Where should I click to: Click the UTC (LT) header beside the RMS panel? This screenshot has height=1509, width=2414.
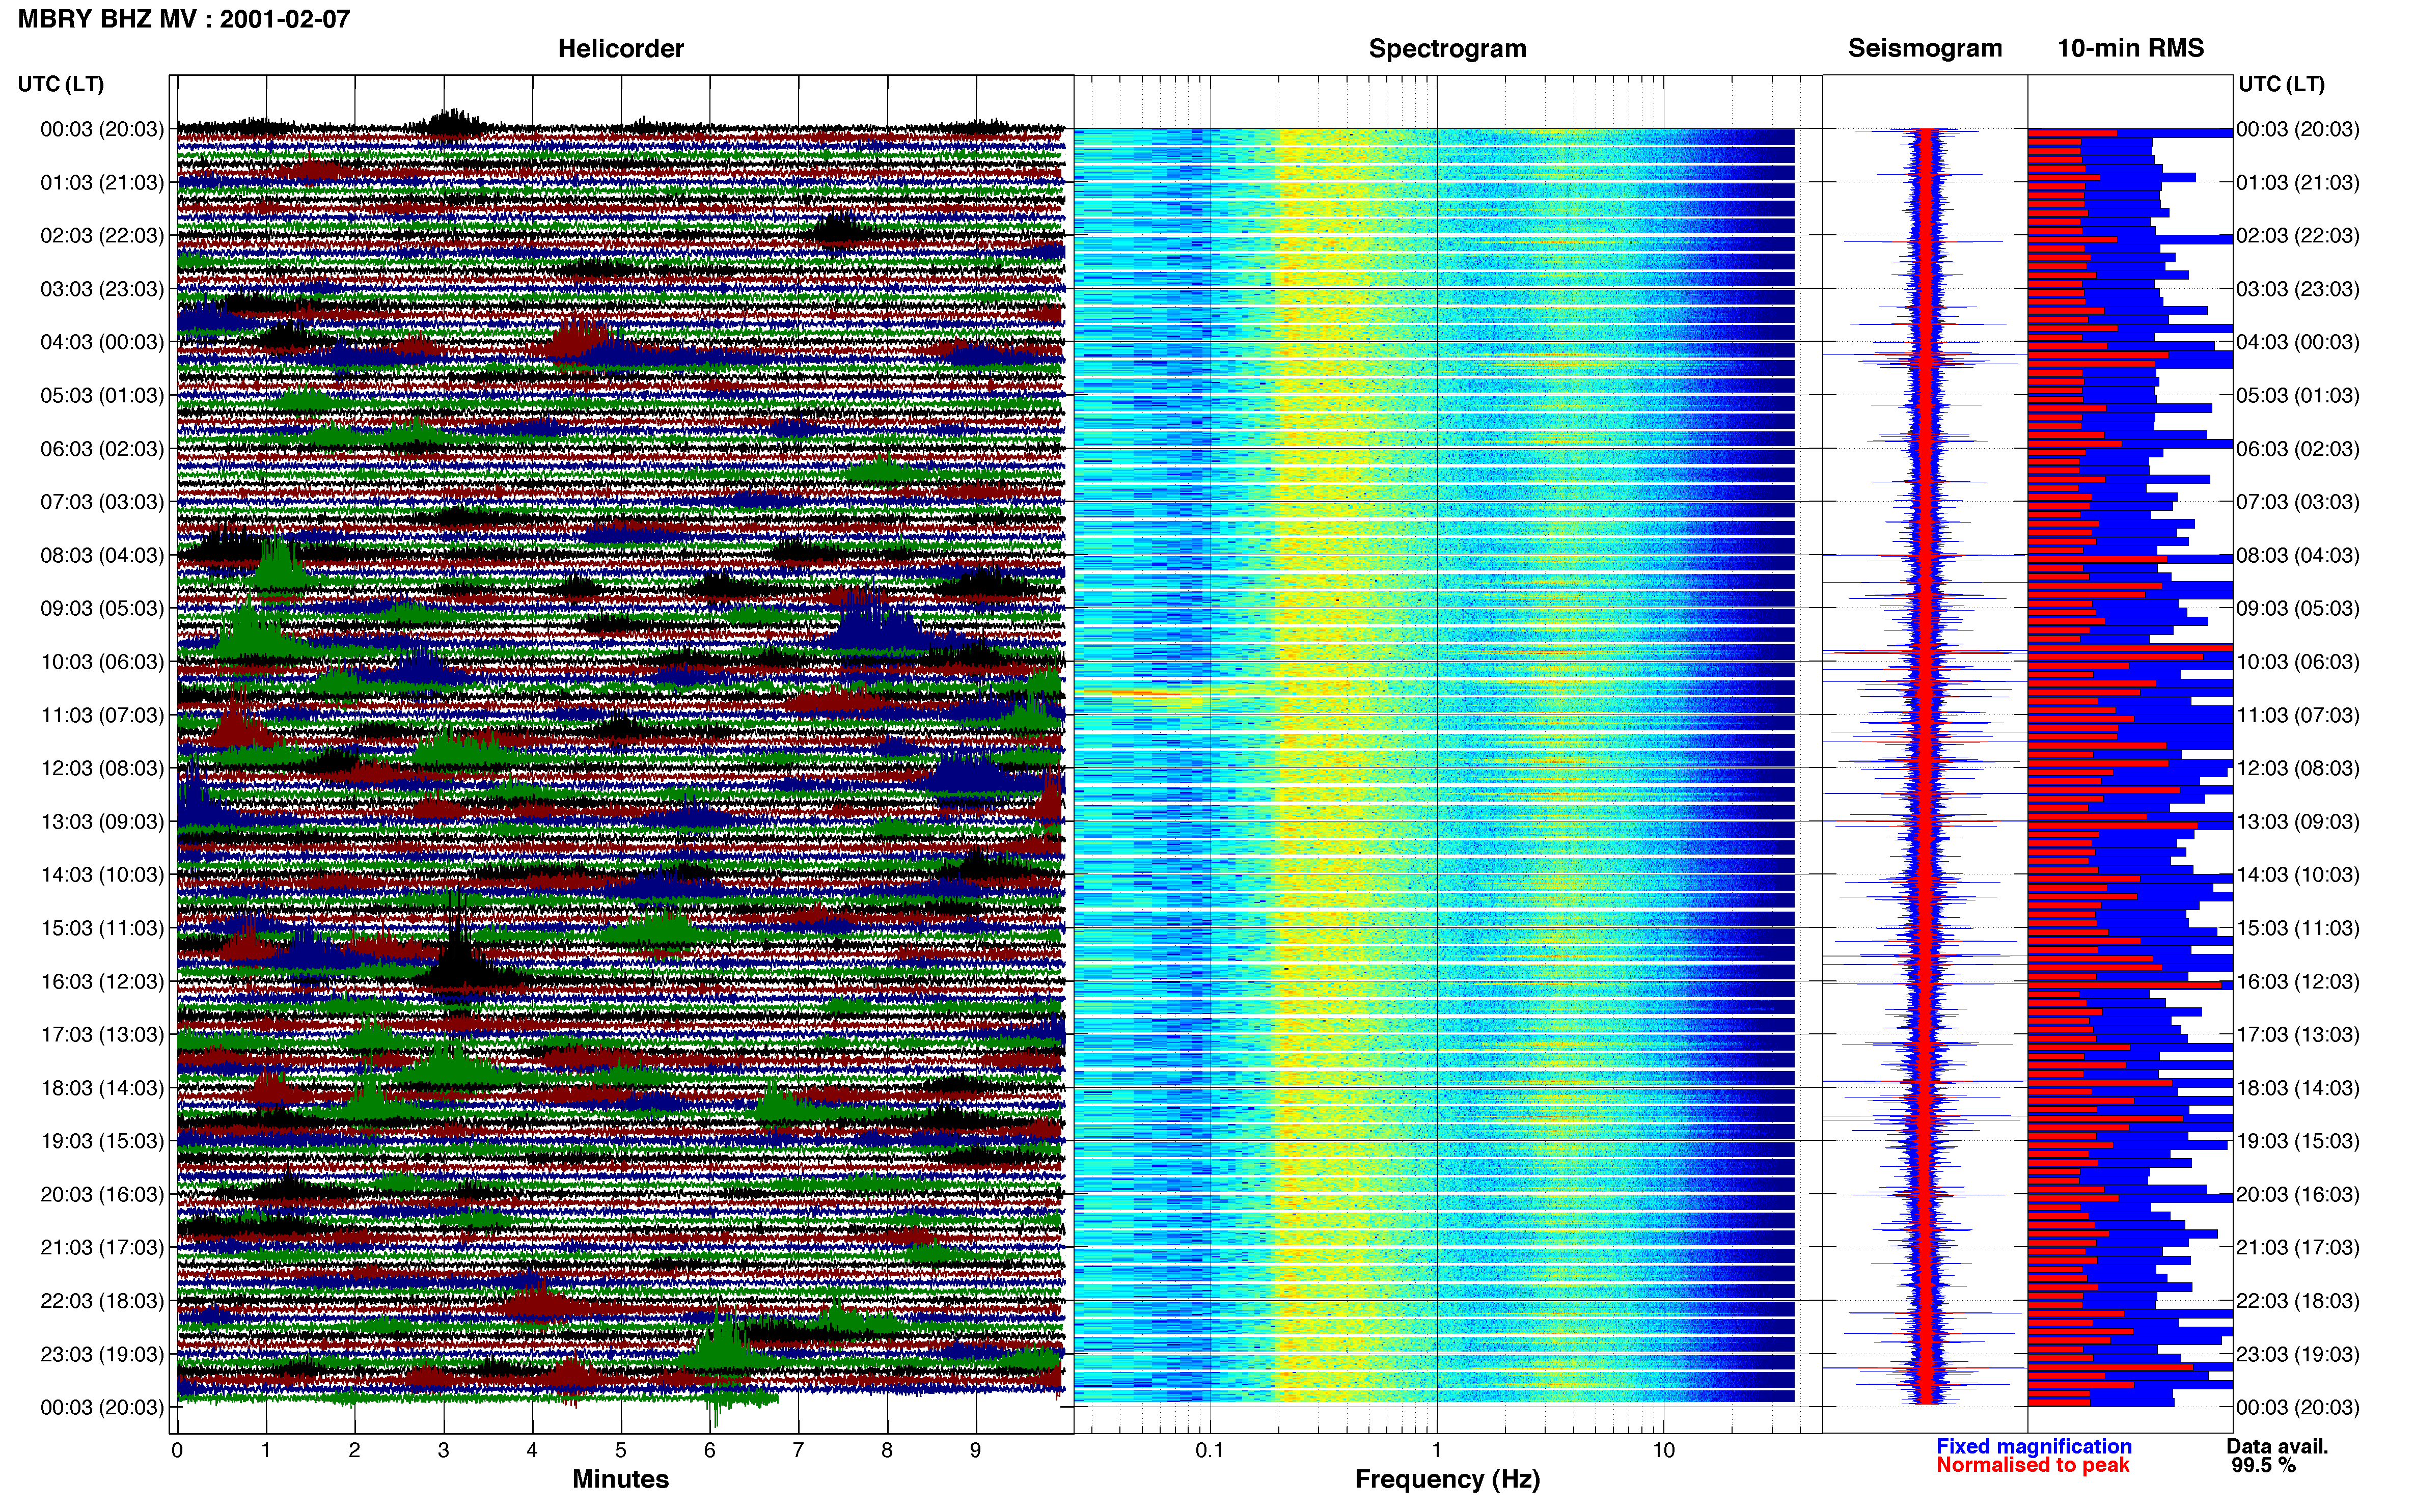pos(2281,84)
